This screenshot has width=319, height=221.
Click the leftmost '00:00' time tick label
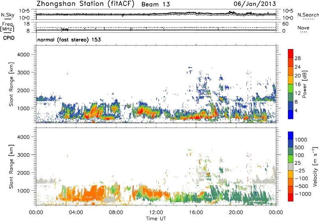[x=36, y=213]
